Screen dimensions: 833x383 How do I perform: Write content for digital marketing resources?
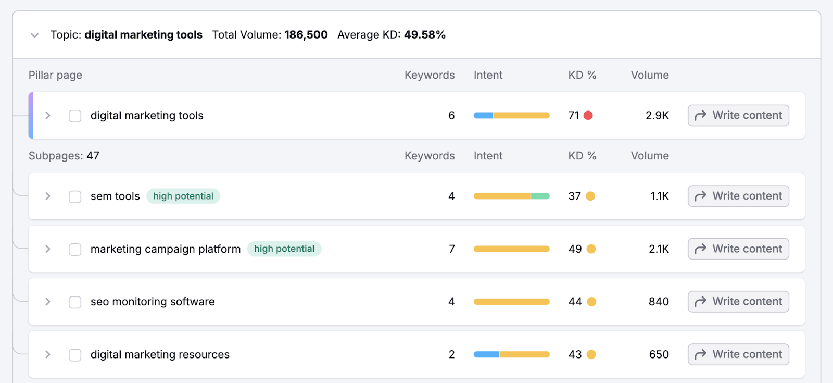point(738,354)
